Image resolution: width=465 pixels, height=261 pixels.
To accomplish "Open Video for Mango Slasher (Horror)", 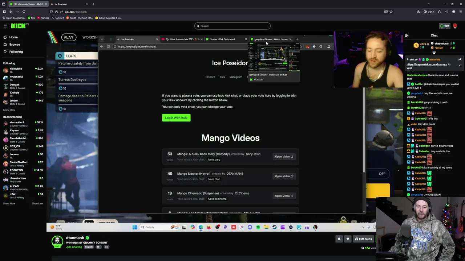I will click(284, 176).
